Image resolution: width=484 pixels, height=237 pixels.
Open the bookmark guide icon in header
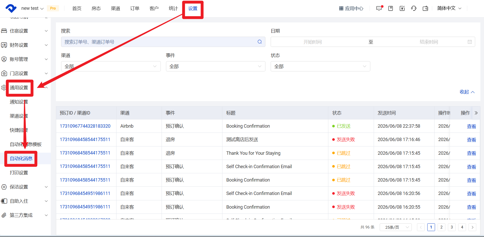391,8
